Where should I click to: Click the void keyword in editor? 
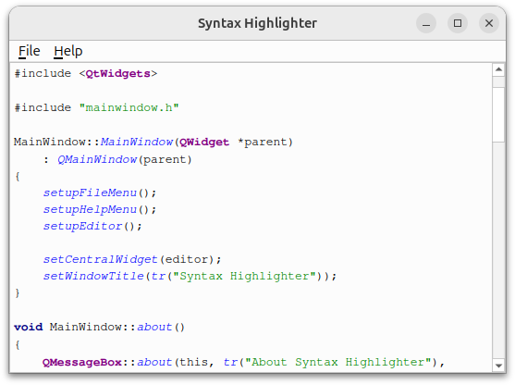coord(29,327)
